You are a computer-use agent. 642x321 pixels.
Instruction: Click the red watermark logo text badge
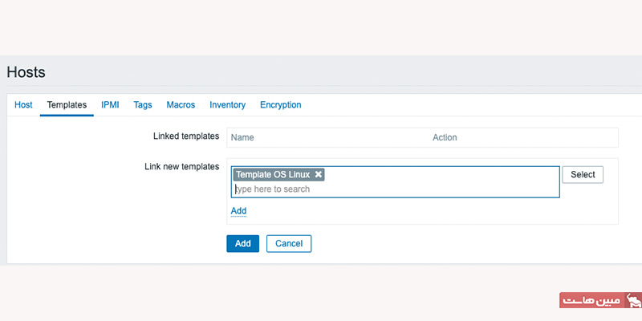(592, 300)
